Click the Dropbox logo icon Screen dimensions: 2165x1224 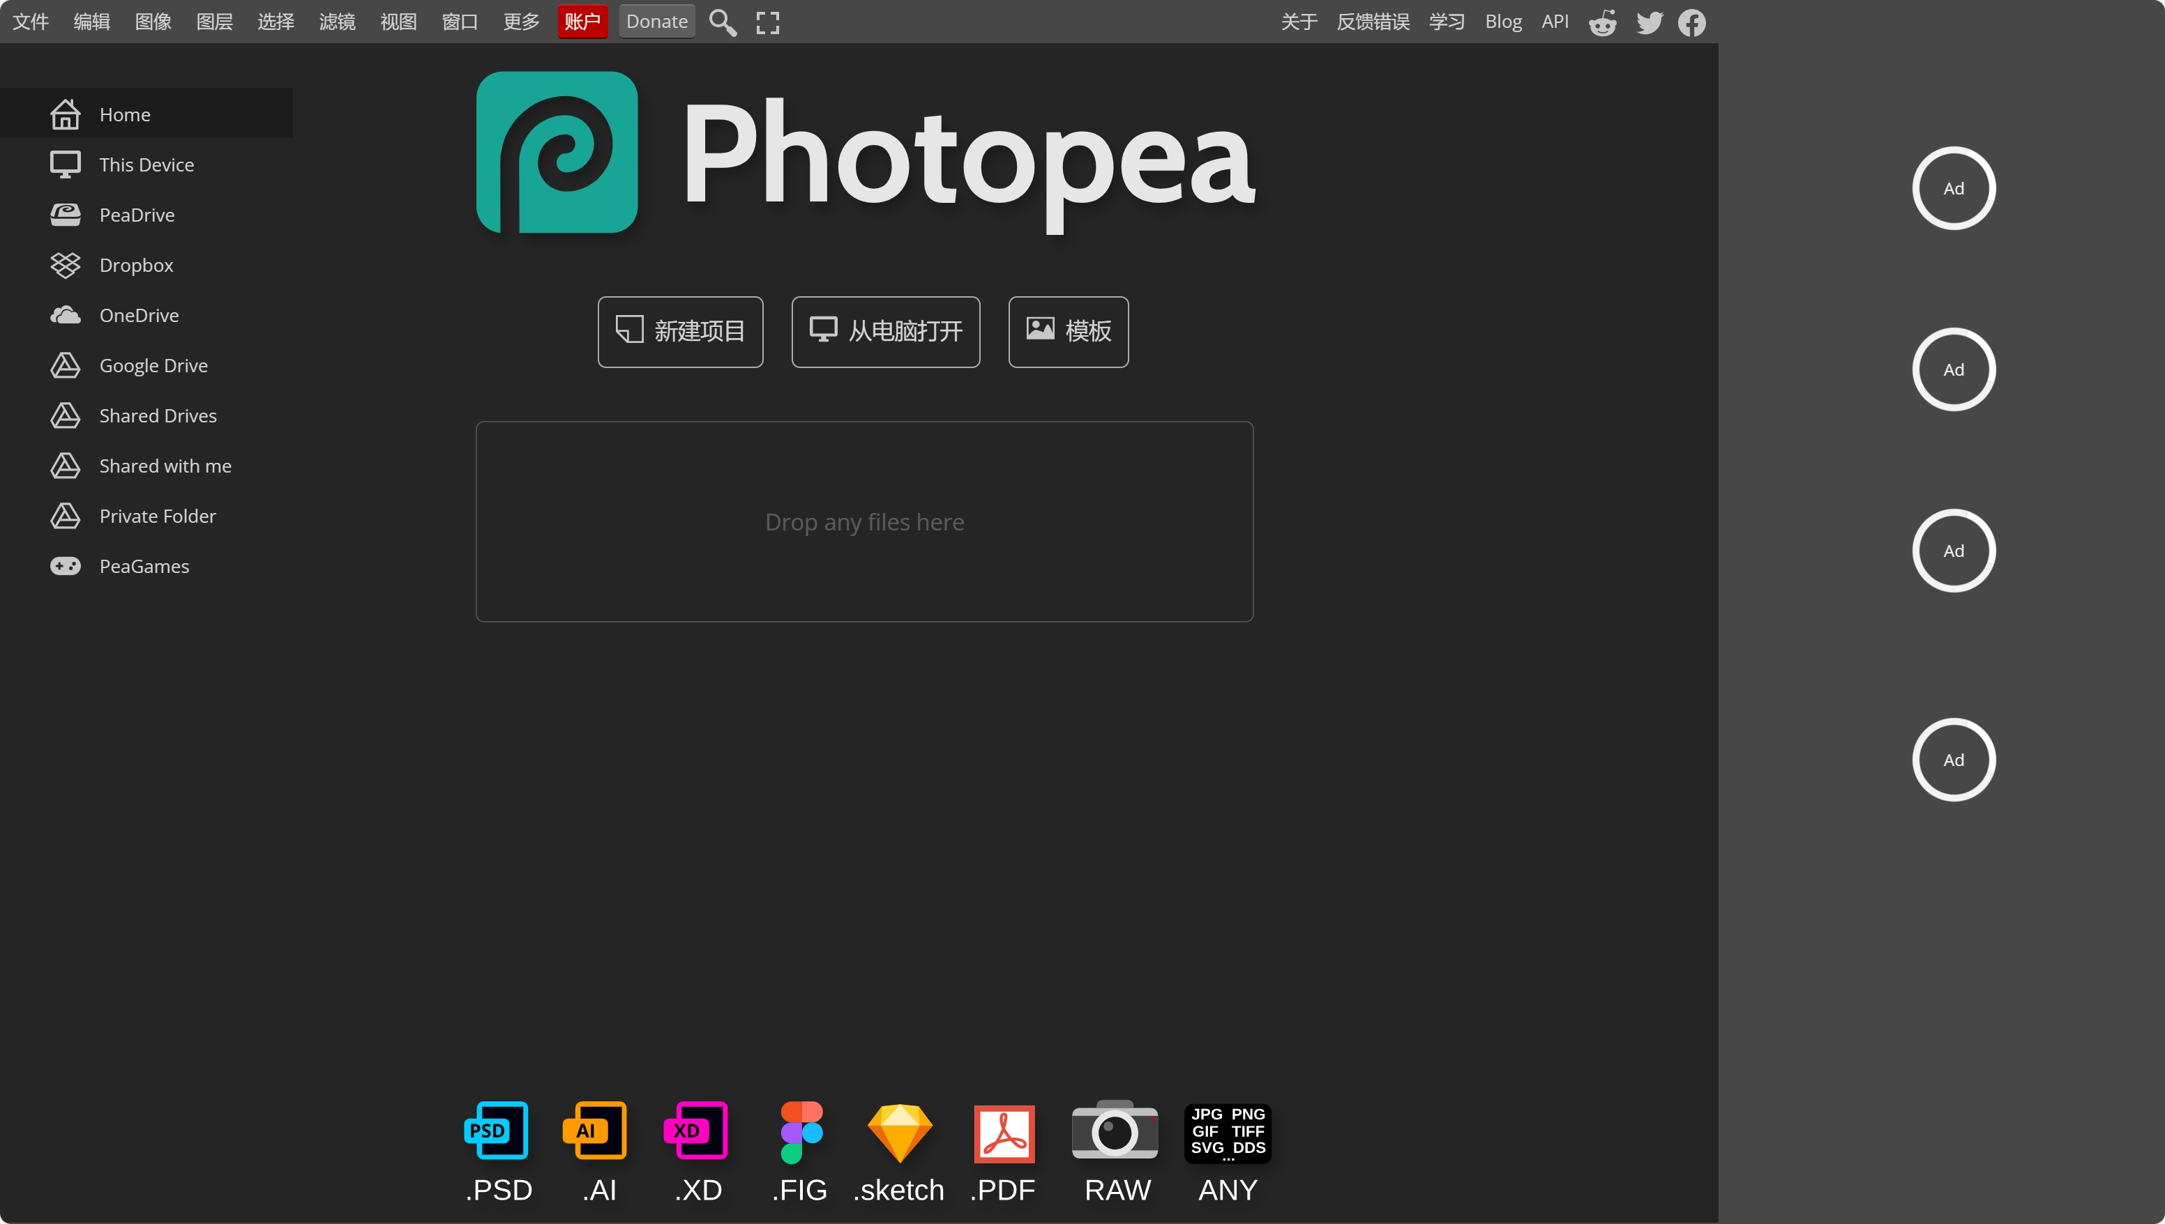65,265
